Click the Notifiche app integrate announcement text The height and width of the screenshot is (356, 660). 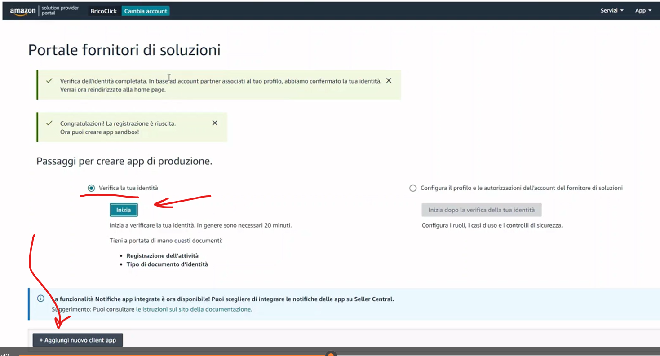pos(223,299)
